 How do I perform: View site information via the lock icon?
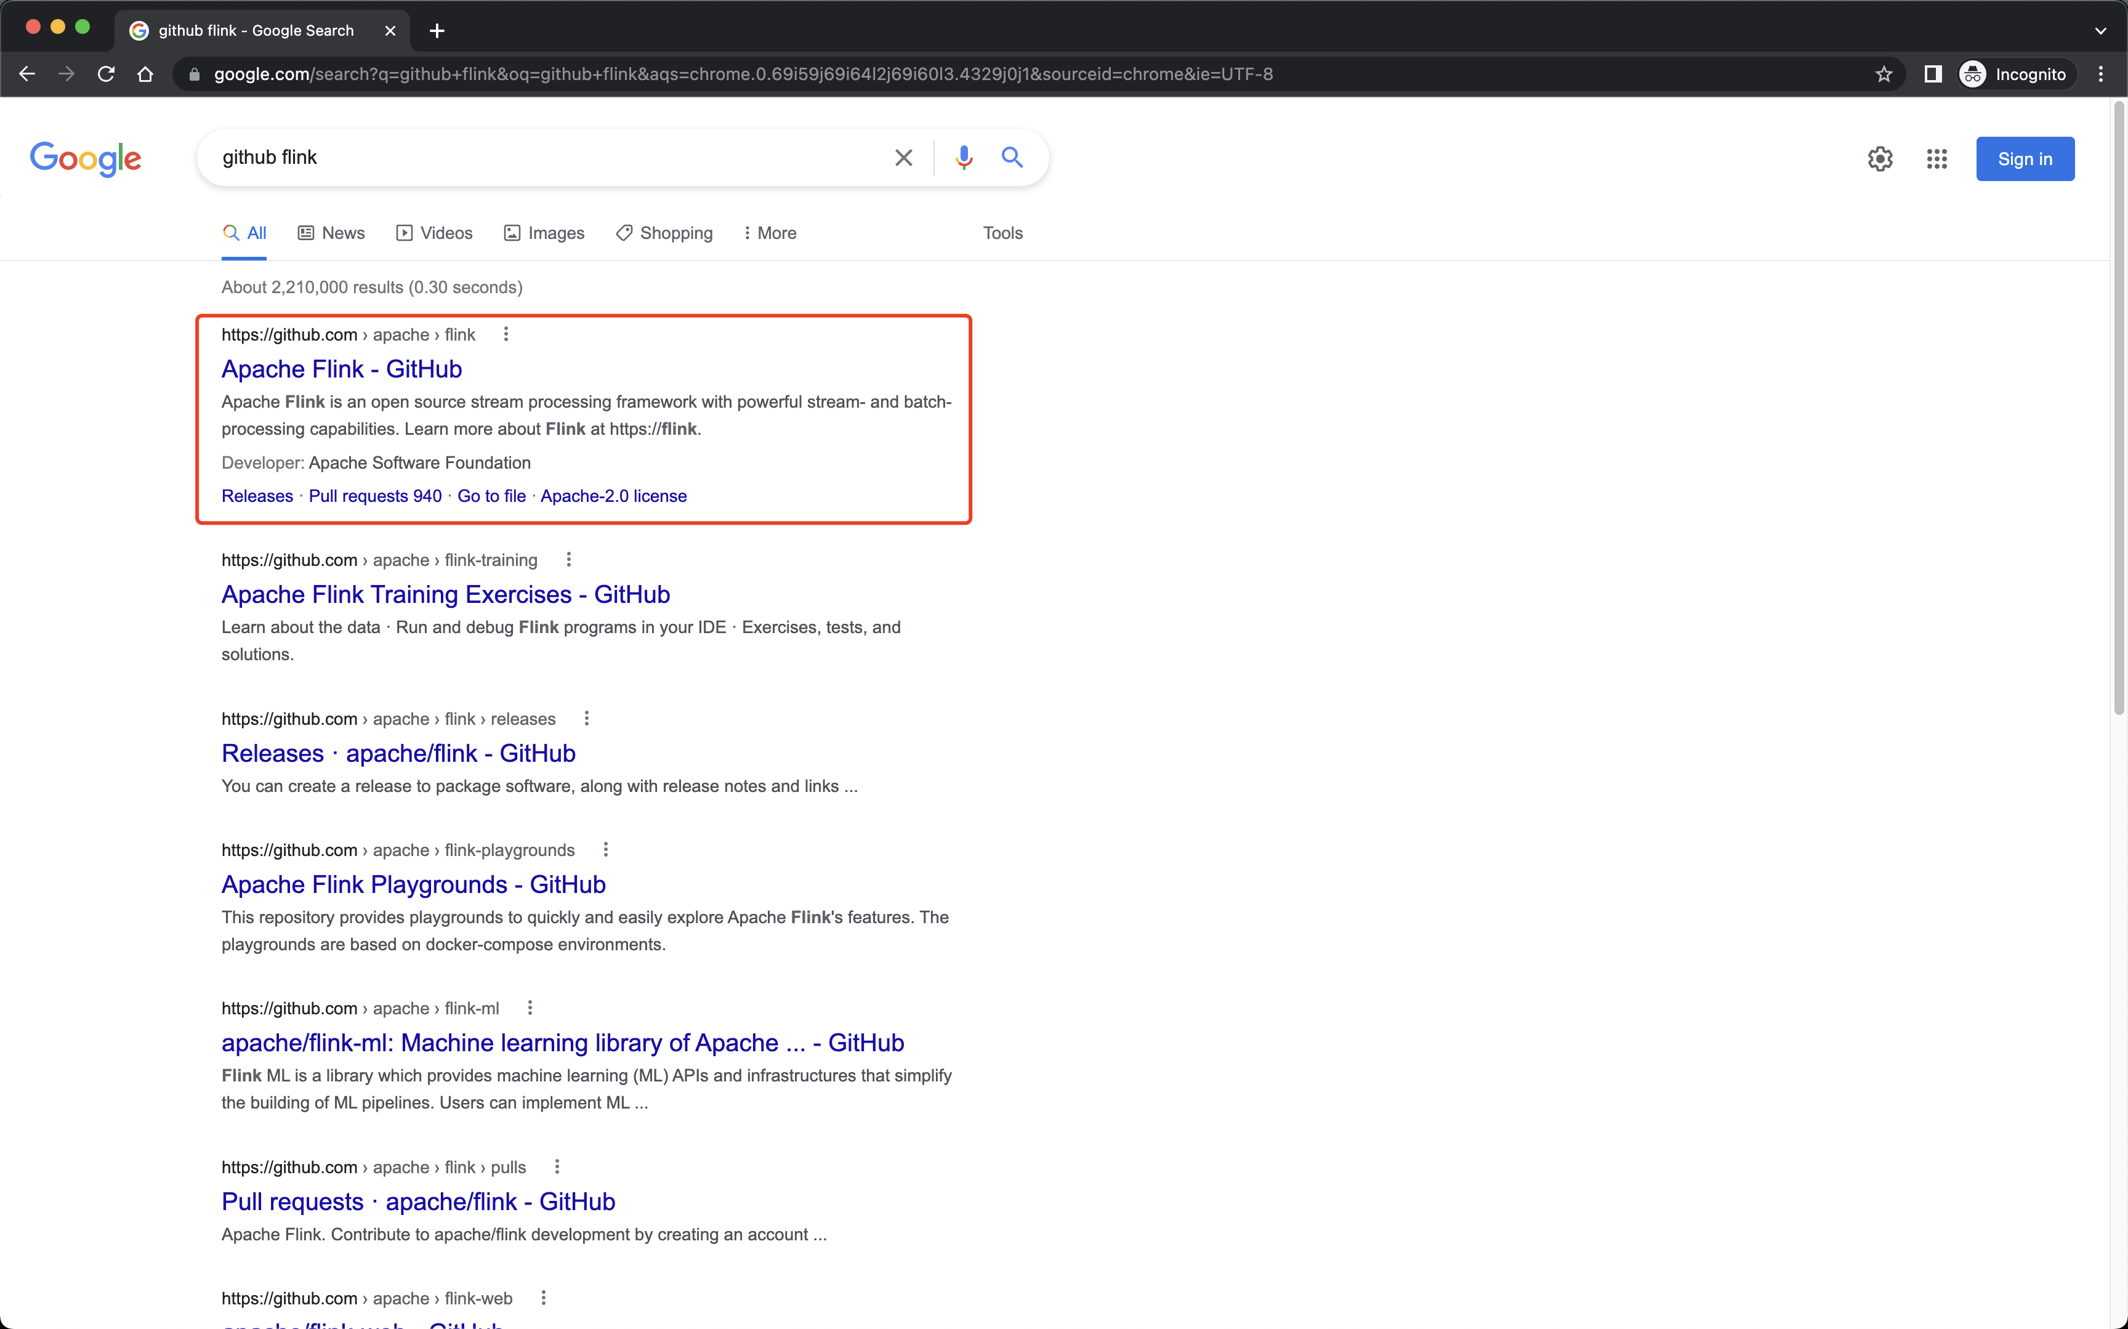[194, 75]
